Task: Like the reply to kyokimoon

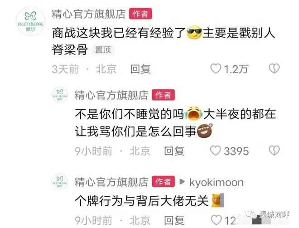Action: tap(217, 220)
